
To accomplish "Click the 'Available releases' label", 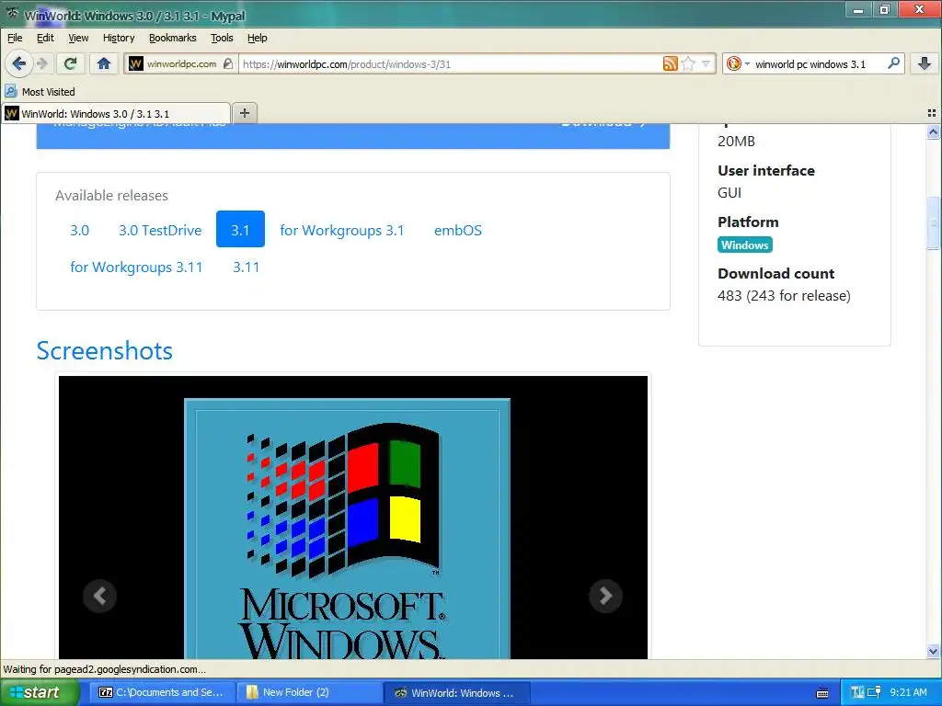I will click(x=111, y=195).
